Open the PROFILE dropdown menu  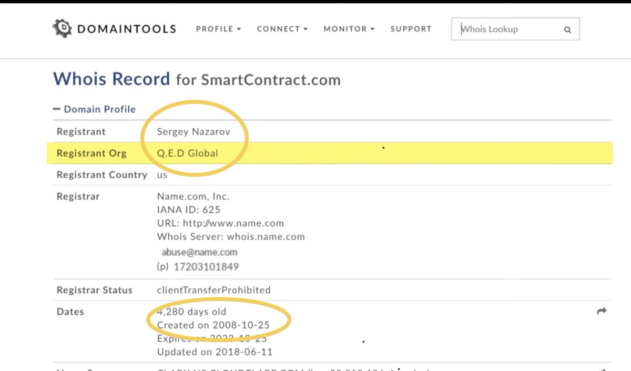218,29
